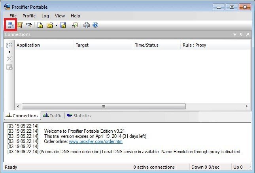Expand the small arrow in side toolbar
Screen dimensions: 255x173
click(x=9, y=52)
